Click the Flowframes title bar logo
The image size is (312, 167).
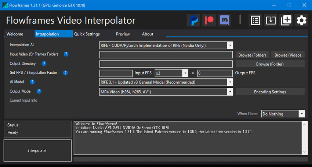coord(5,5)
